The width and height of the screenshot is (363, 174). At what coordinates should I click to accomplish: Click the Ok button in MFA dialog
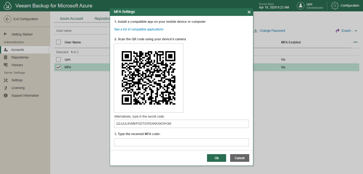pyautogui.click(x=217, y=158)
